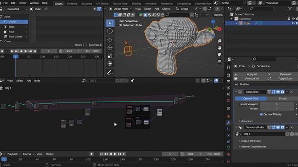Open the Object properties orange square tab

tap(229, 116)
